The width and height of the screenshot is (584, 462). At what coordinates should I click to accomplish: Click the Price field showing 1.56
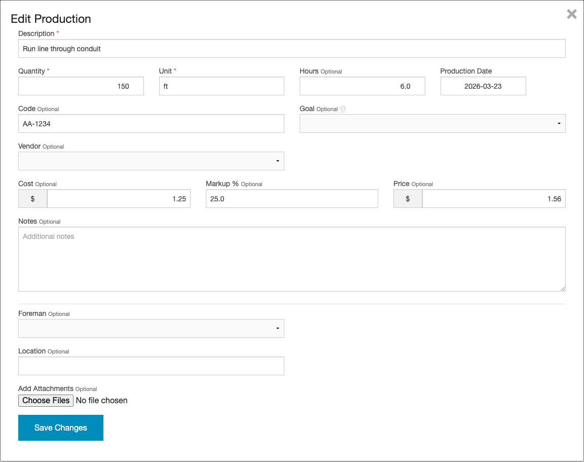coord(493,198)
